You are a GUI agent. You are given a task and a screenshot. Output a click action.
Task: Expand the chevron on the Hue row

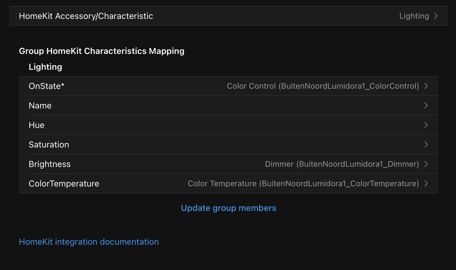426,125
